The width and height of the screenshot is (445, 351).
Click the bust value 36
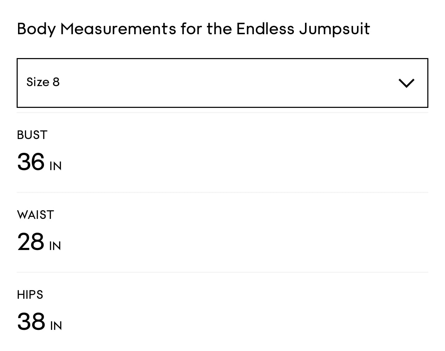31,162
